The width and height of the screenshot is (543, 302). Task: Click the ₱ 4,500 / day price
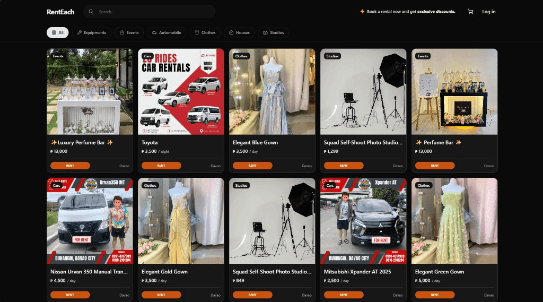63,280
